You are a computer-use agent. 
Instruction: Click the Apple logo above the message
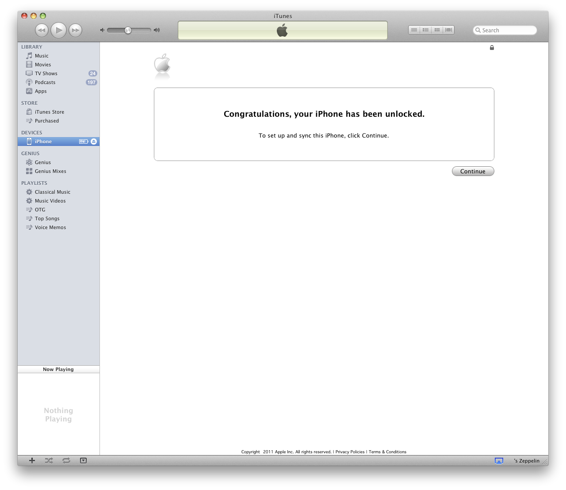(162, 64)
